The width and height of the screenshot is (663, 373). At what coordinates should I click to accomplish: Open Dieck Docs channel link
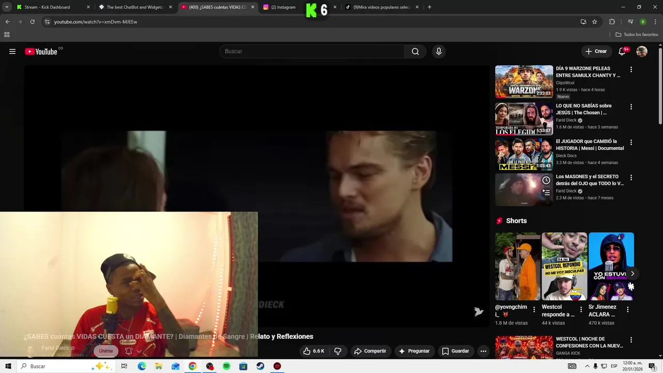point(566,155)
